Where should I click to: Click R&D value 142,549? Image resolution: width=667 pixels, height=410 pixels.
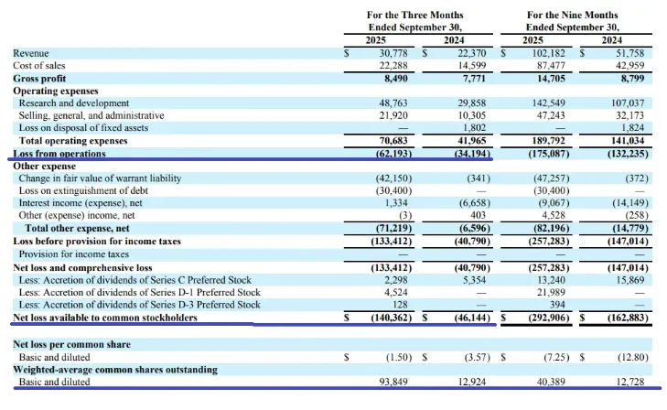pyautogui.click(x=549, y=102)
